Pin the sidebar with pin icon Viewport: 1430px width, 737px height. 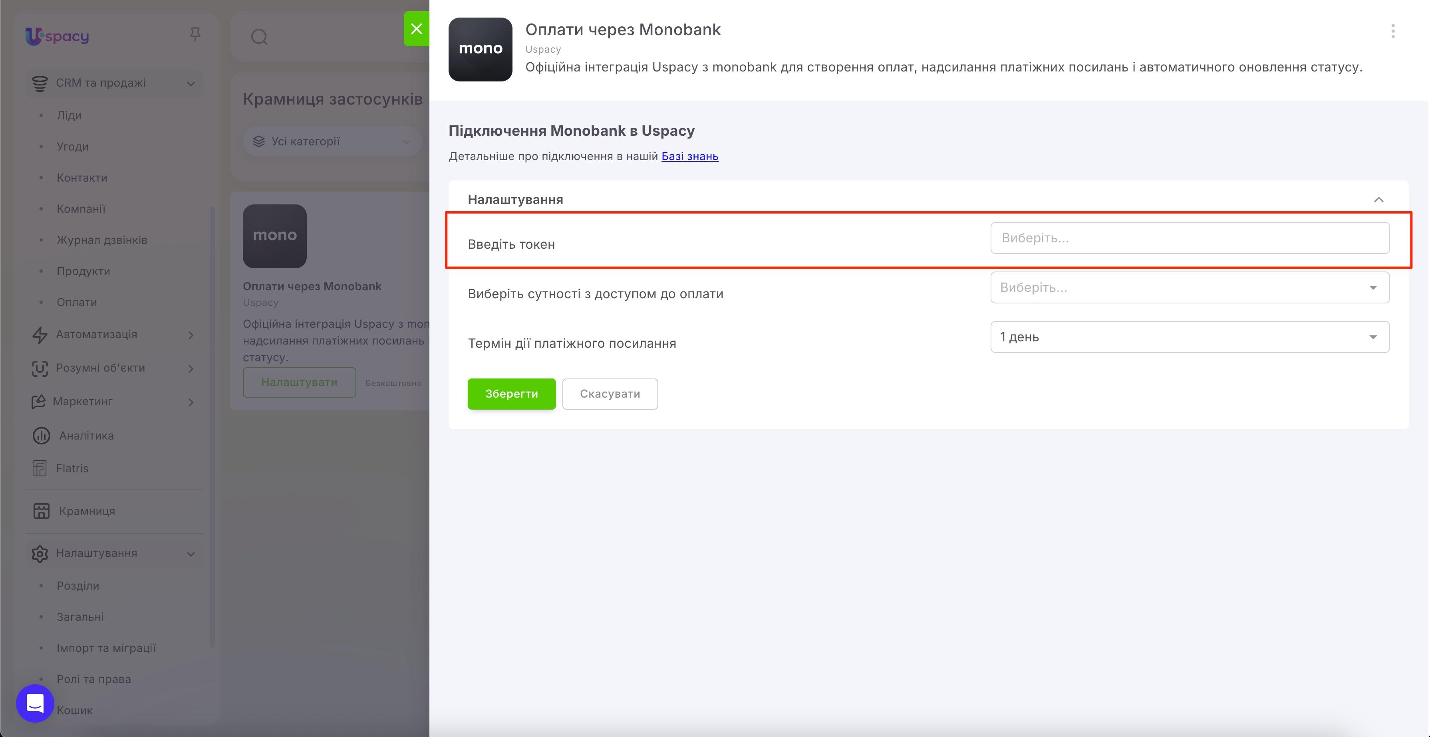tap(195, 34)
